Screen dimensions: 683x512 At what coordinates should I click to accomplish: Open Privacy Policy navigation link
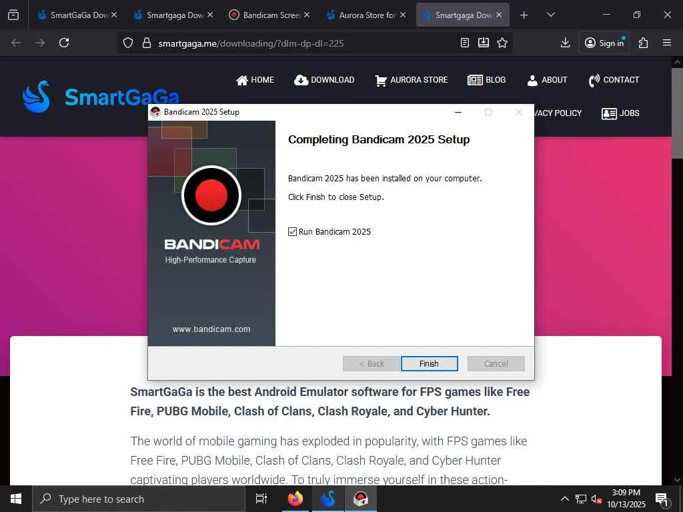[x=558, y=113]
